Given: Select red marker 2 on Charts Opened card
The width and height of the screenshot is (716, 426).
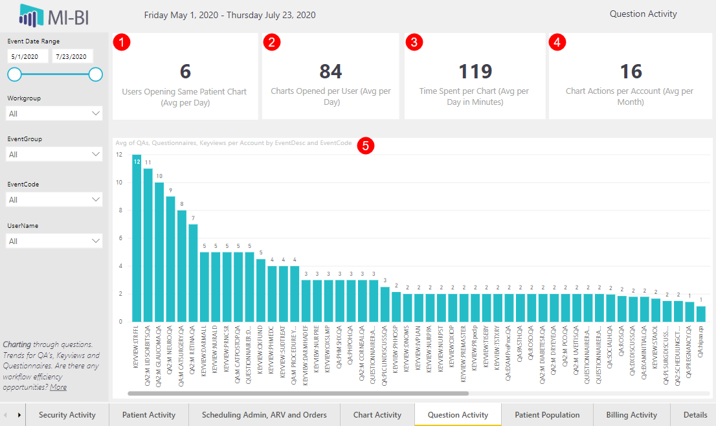Looking at the screenshot, I should coord(273,42).
